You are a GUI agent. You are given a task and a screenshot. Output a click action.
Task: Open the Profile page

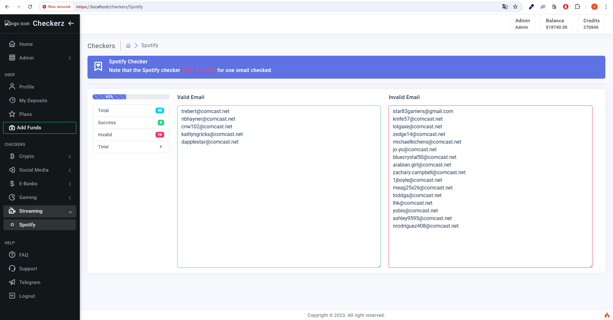pos(40,87)
